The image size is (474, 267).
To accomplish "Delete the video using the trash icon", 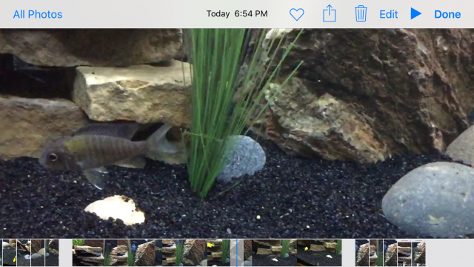I will [x=361, y=13].
